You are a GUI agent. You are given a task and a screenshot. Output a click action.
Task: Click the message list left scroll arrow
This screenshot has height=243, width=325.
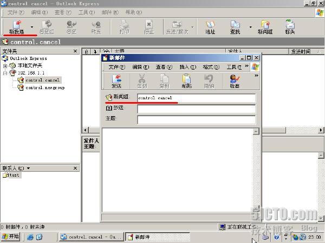[86, 130]
